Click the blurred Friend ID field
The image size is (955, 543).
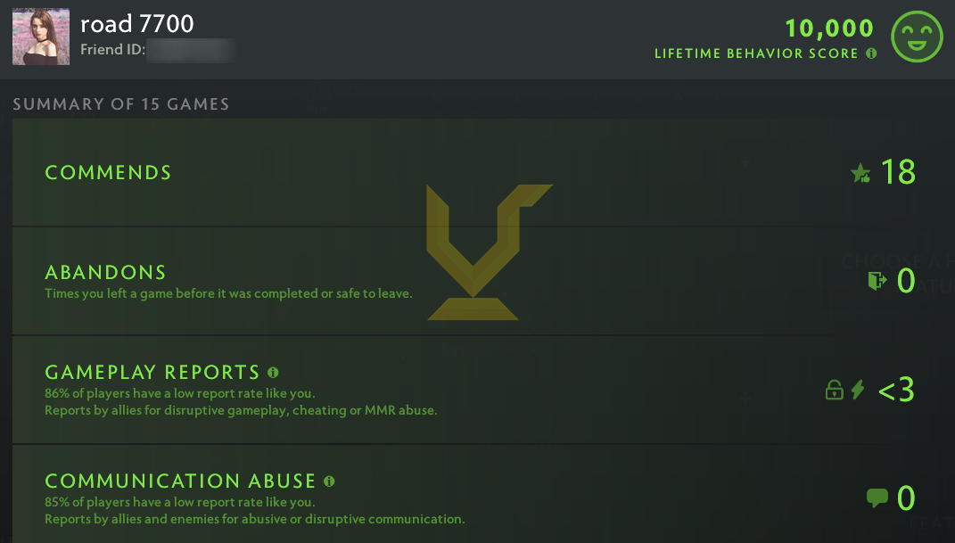(x=190, y=51)
